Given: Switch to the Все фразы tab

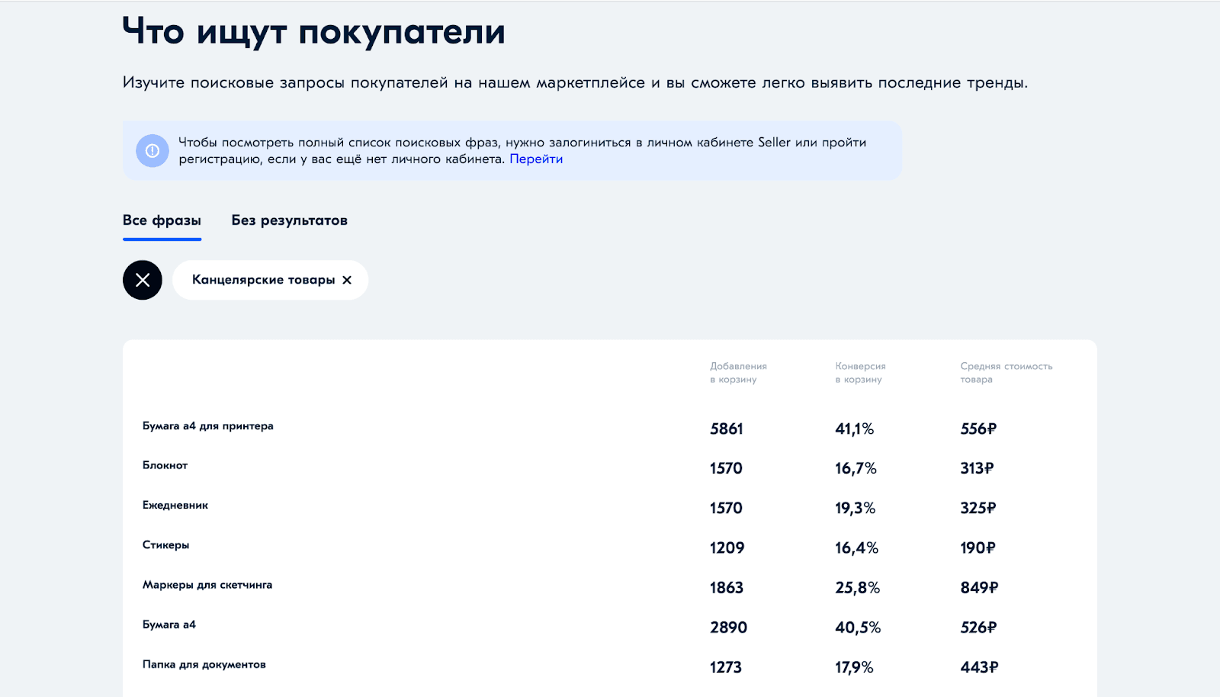Looking at the screenshot, I should click(x=162, y=220).
